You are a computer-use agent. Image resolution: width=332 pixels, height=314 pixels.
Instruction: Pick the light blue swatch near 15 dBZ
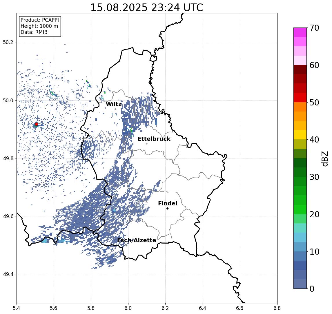tap(300, 237)
